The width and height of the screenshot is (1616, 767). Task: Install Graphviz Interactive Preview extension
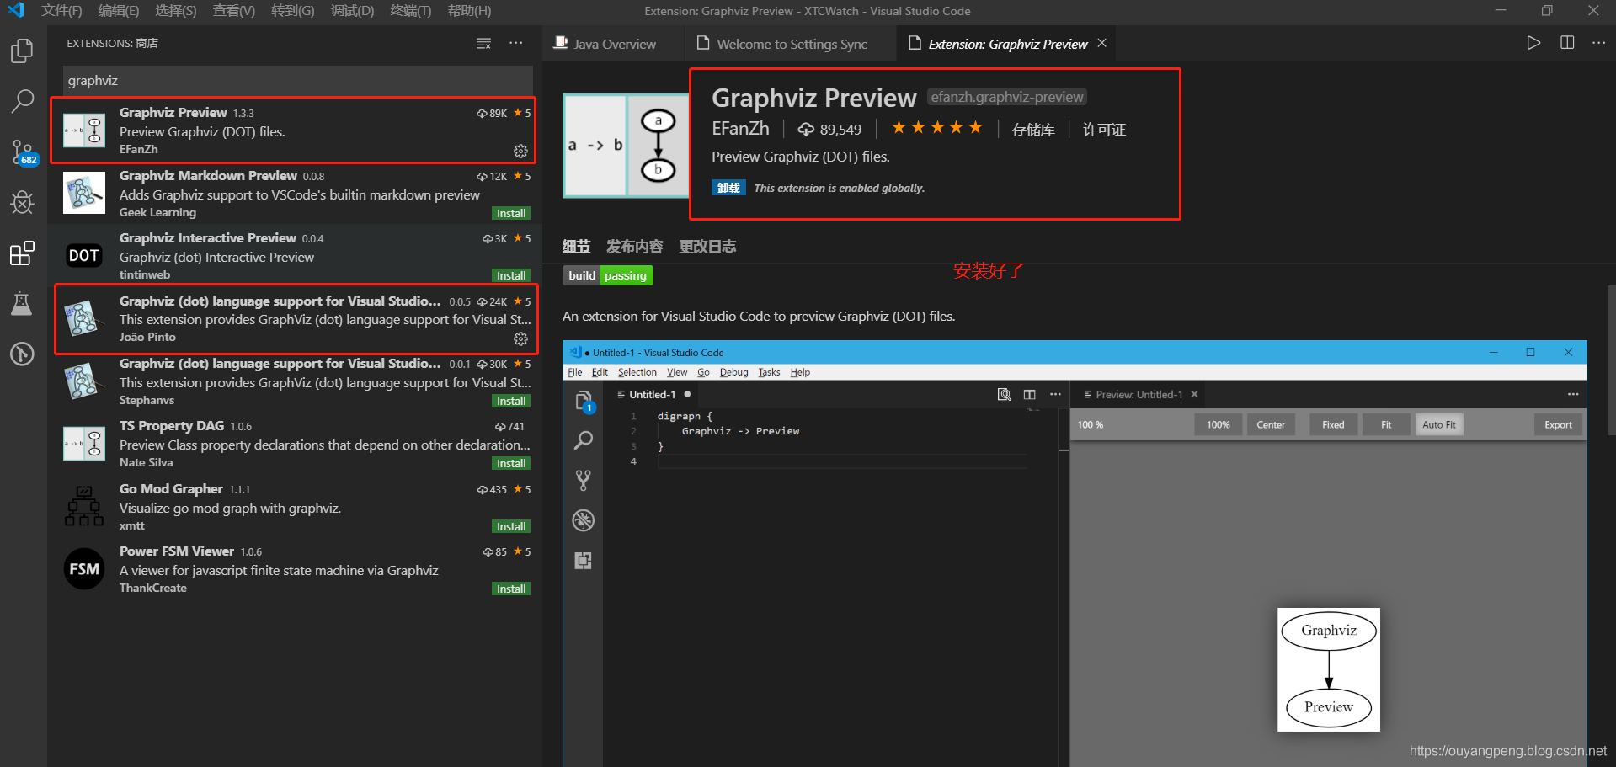(511, 275)
